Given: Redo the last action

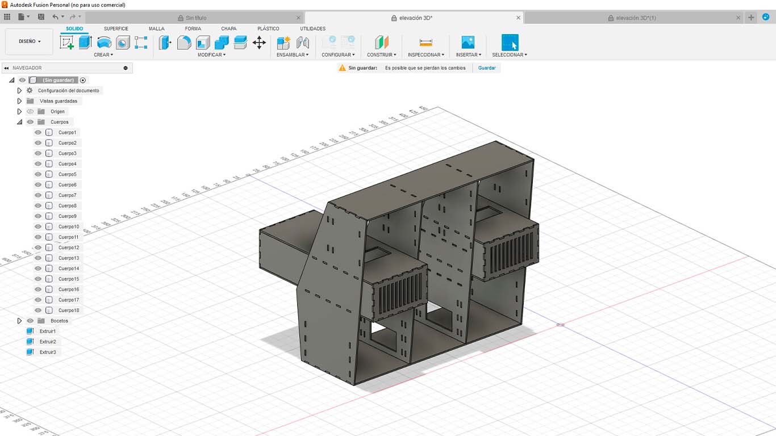Looking at the screenshot, I should [x=73, y=17].
